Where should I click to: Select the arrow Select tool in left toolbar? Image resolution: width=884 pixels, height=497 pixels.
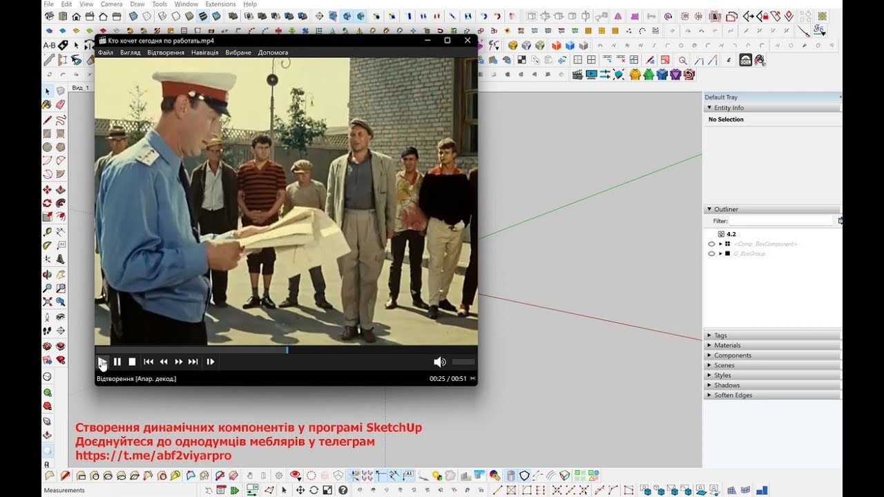(48, 91)
